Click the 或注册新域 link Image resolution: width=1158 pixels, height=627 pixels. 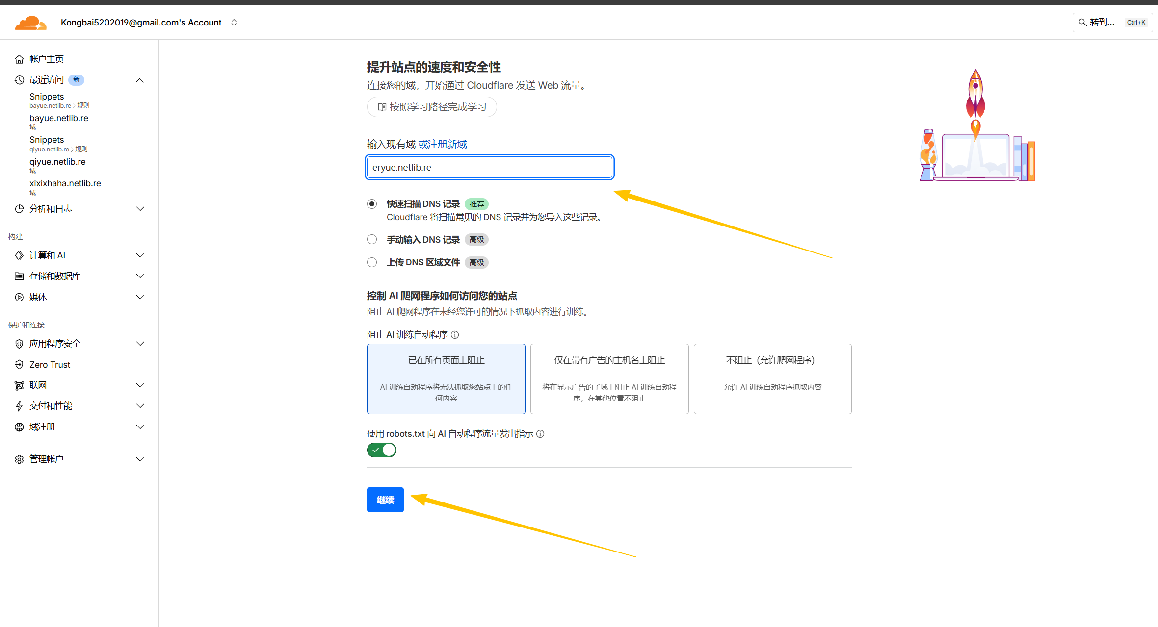pyautogui.click(x=442, y=144)
